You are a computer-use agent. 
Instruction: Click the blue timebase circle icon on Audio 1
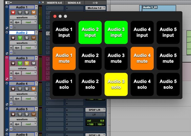[11, 27]
